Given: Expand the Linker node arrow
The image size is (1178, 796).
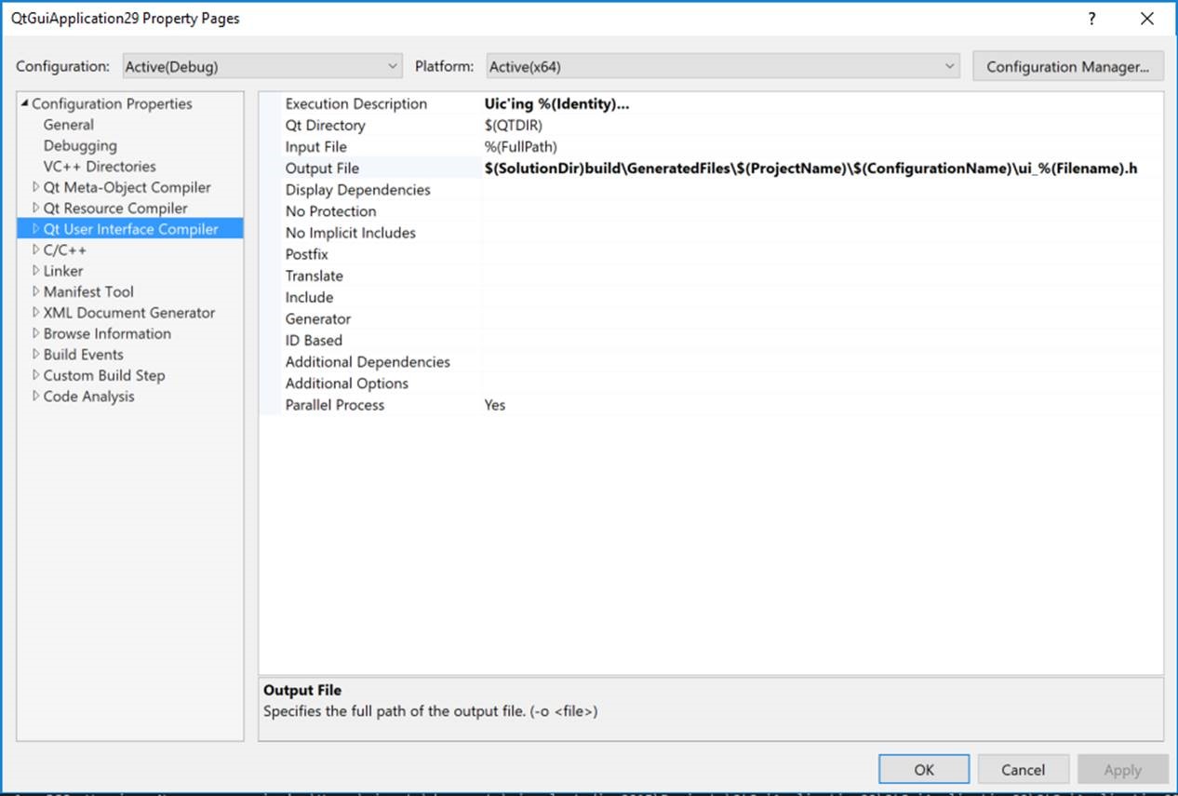Looking at the screenshot, I should click(x=36, y=271).
